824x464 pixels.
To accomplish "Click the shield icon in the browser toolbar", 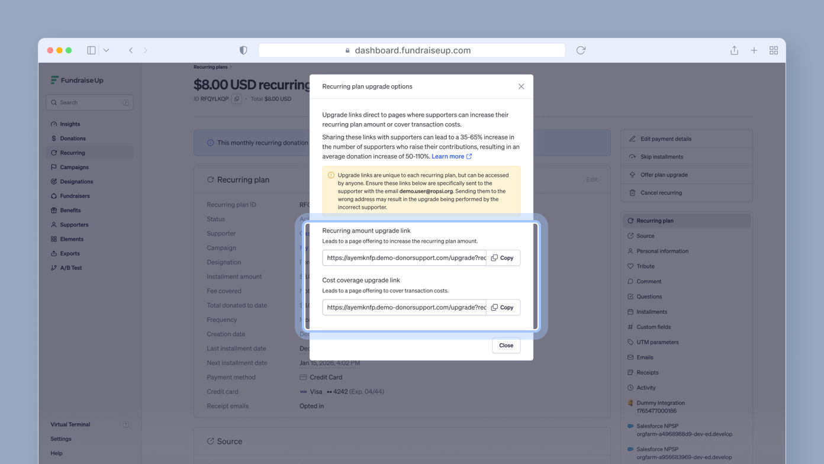I will point(243,50).
